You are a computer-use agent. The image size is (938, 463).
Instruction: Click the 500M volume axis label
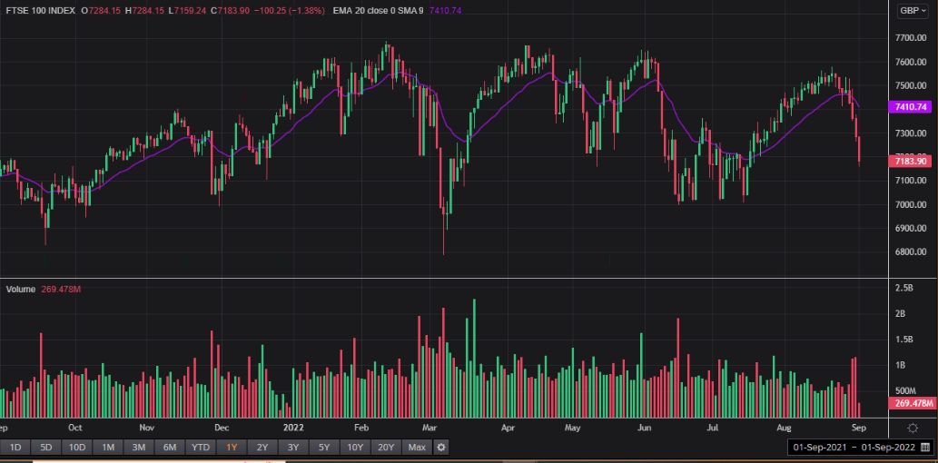tap(905, 390)
